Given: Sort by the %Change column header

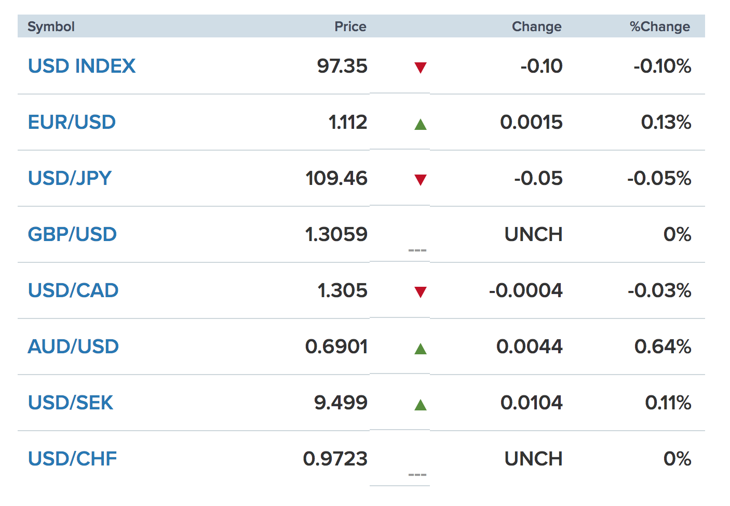Looking at the screenshot, I should [659, 26].
